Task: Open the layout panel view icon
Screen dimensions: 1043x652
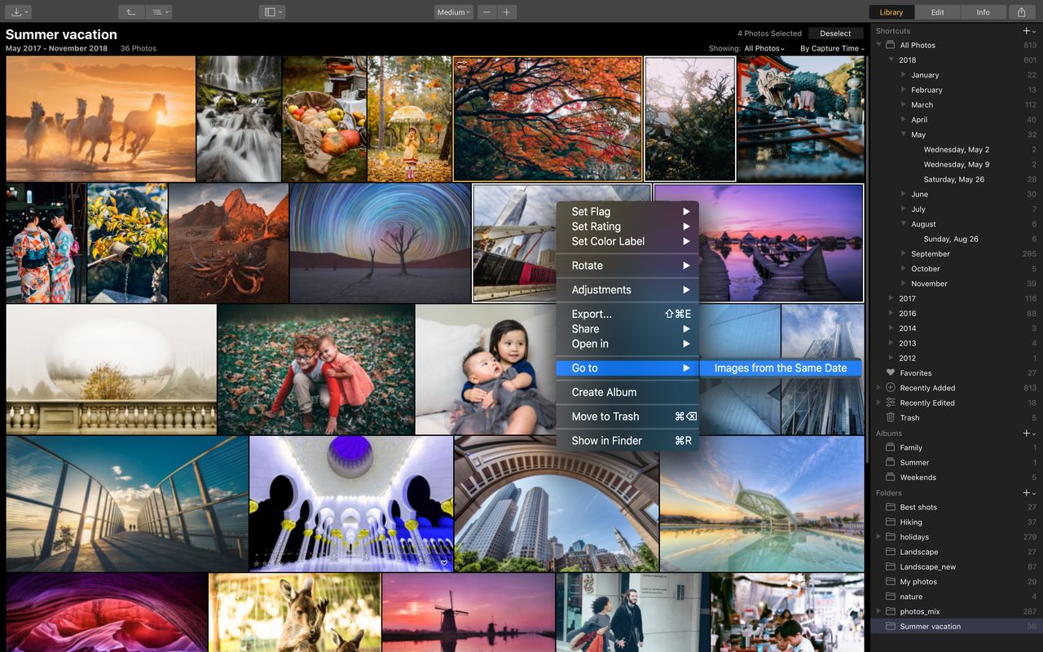Action: [x=272, y=12]
